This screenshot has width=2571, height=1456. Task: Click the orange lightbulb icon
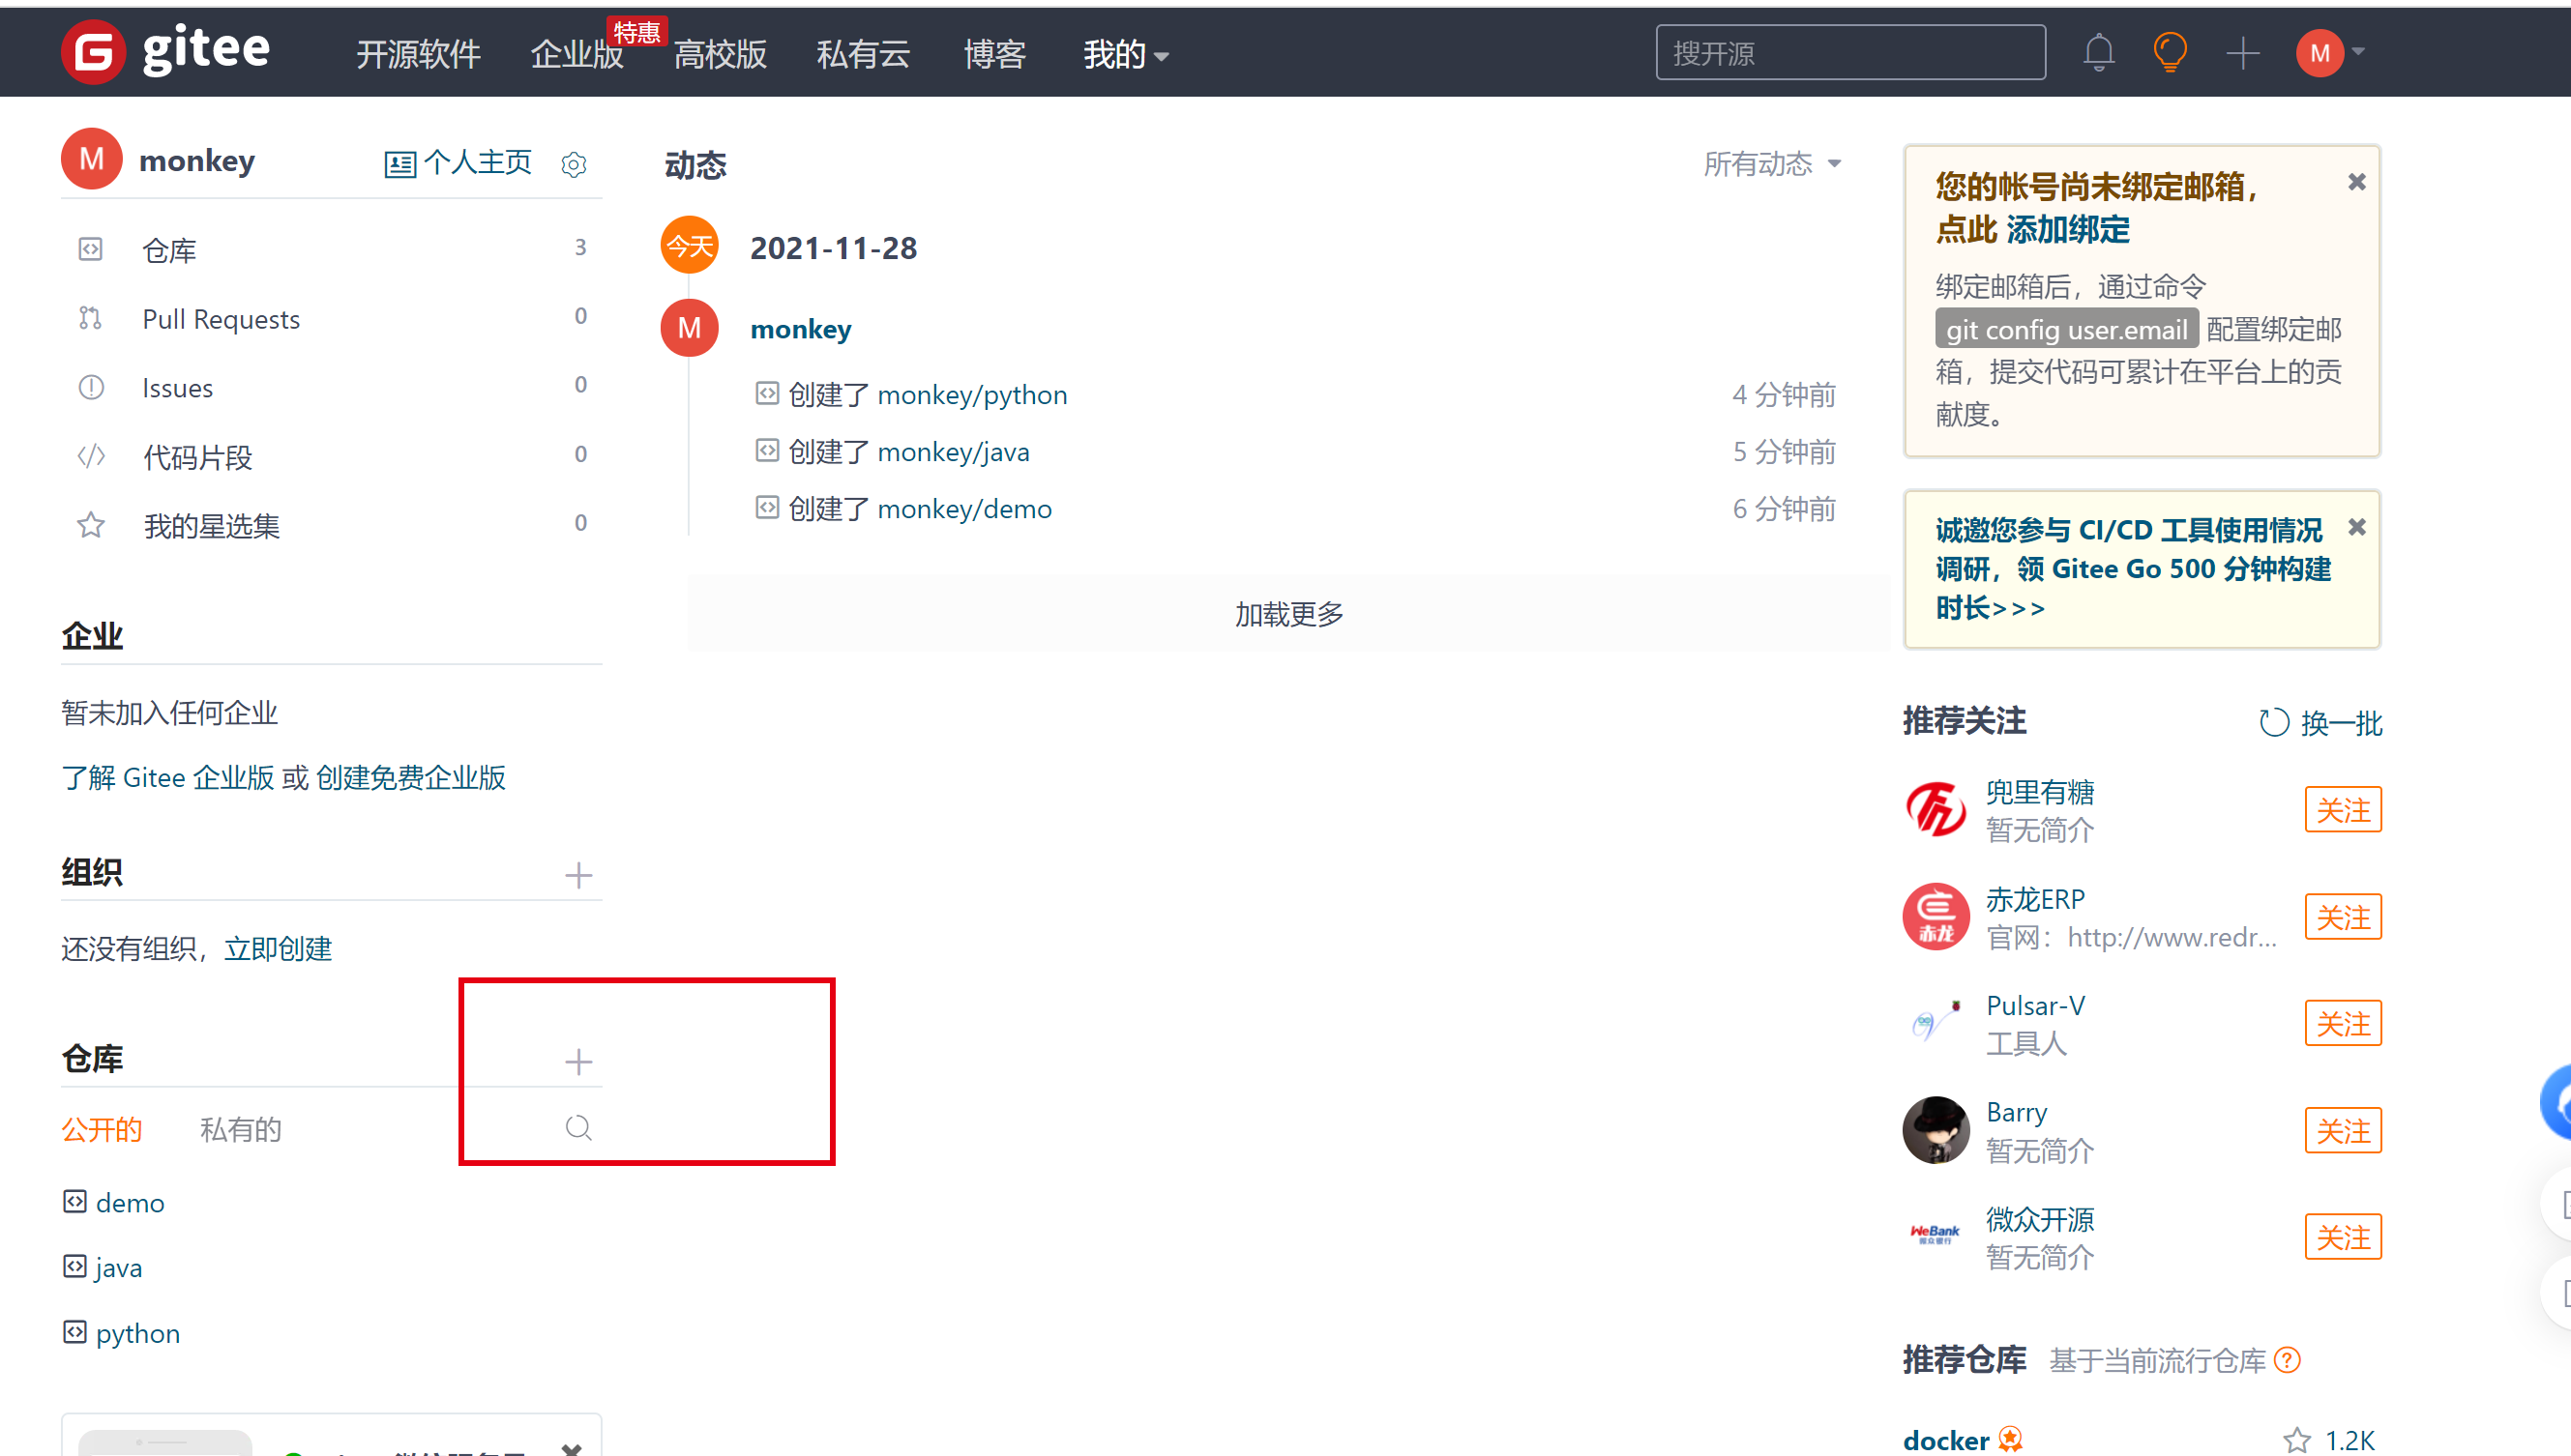[2169, 52]
